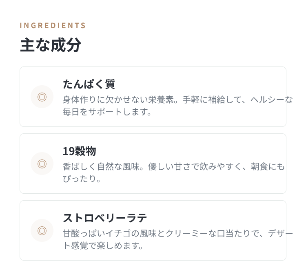Click the circle icon beside たんぱく質
Image resolution: width=306 pixels, height=261 pixels.
coord(42,97)
